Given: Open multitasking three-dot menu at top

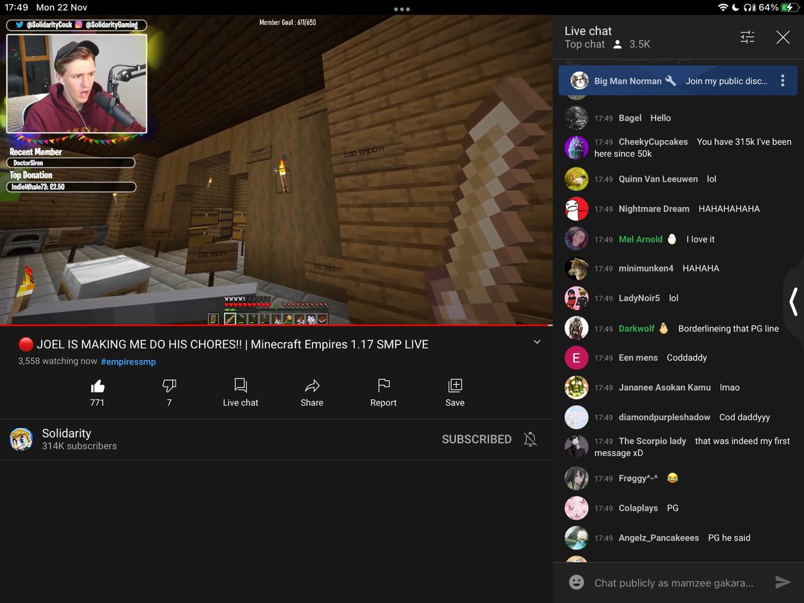Looking at the screenshot, I should click(x=402, y=9).
